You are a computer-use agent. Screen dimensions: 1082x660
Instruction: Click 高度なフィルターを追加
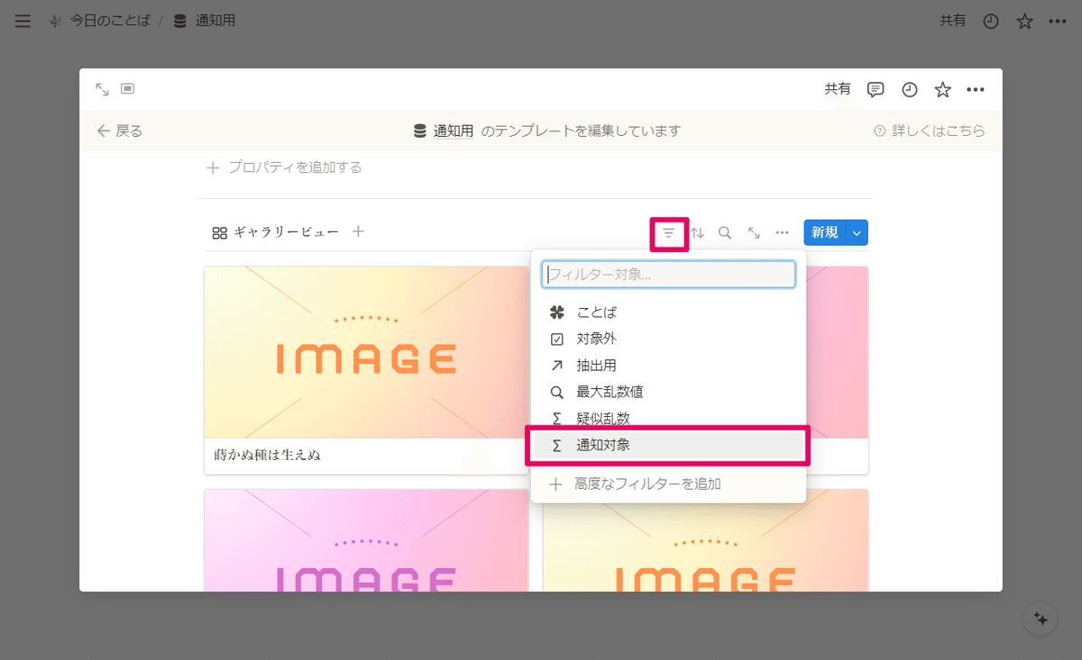point(668,484)
